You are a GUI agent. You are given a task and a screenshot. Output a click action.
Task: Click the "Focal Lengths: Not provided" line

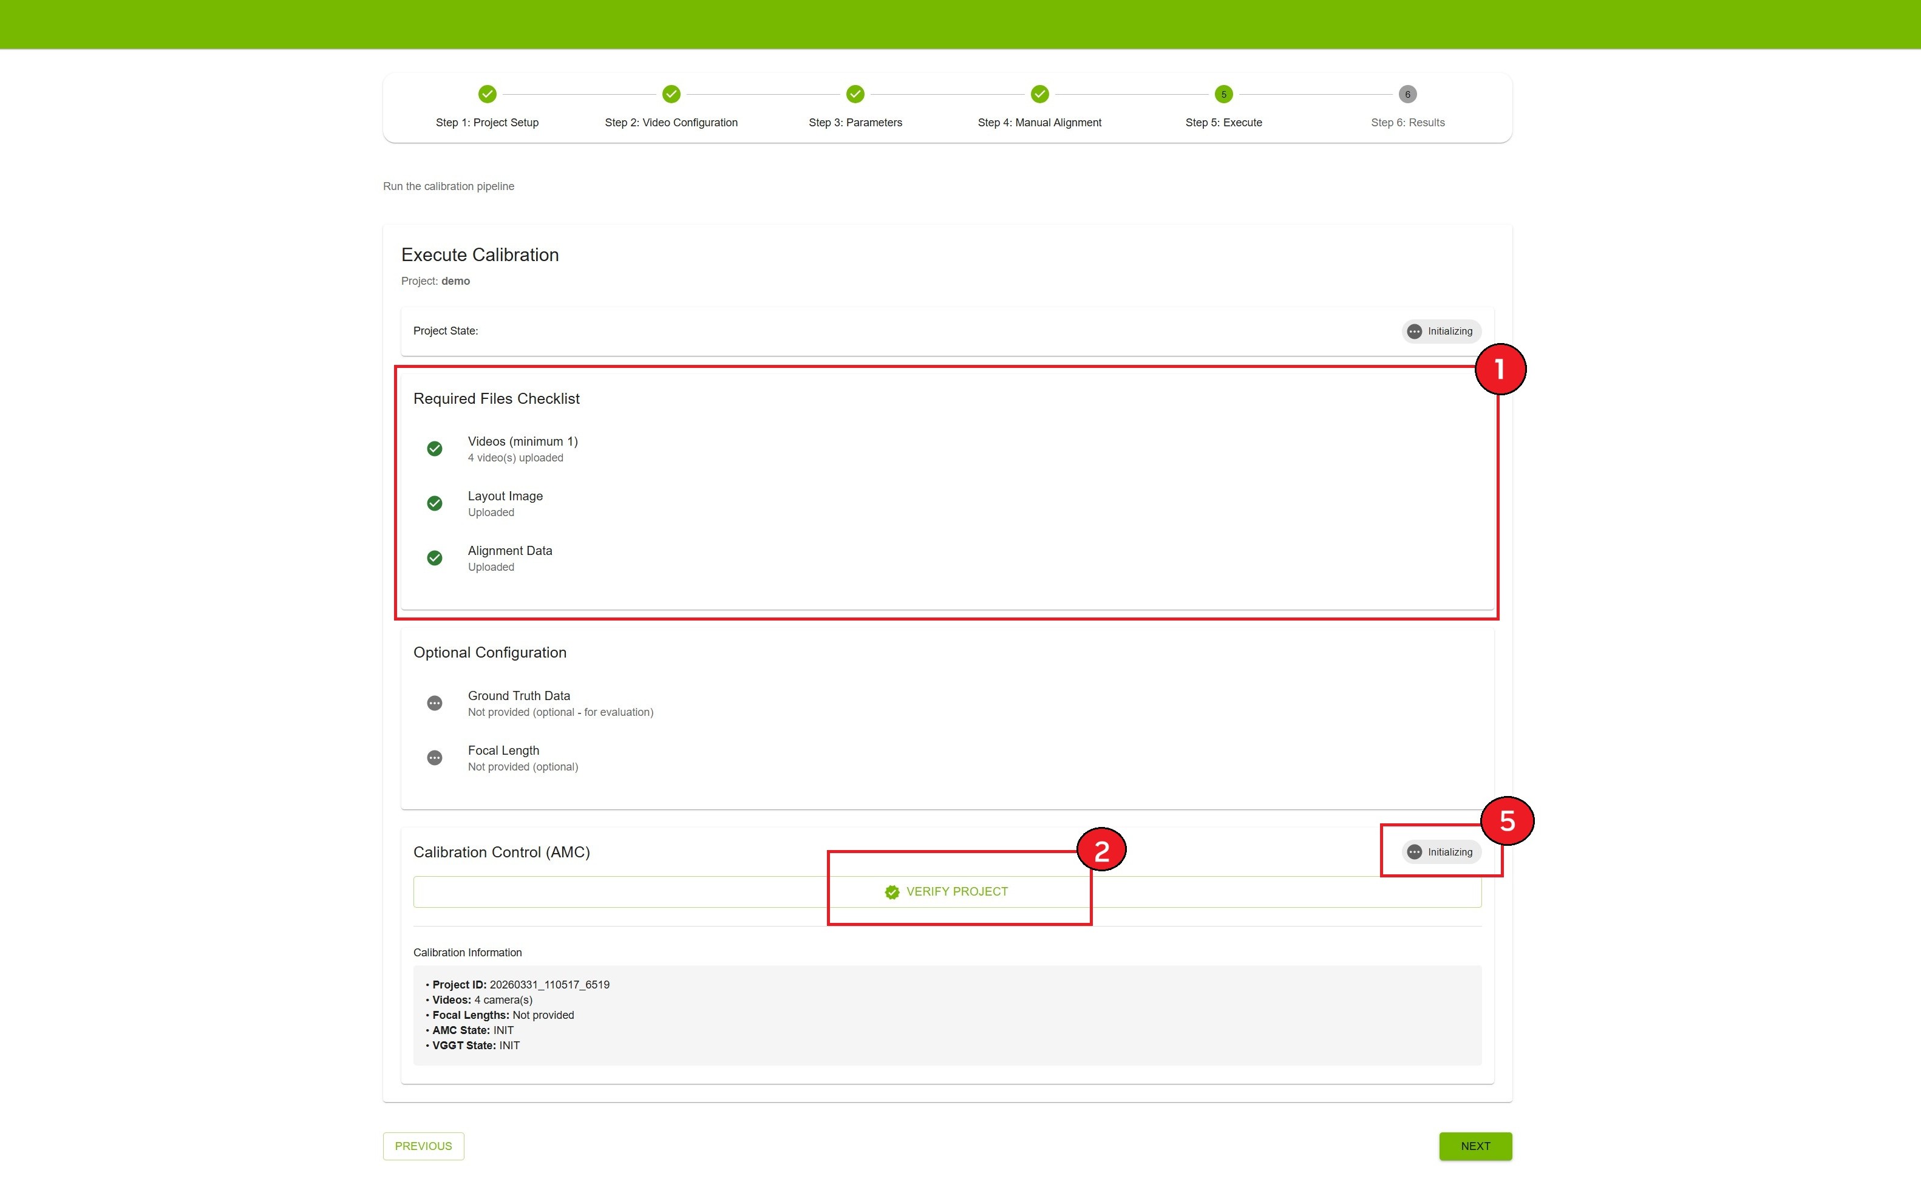coord(503,1015)
